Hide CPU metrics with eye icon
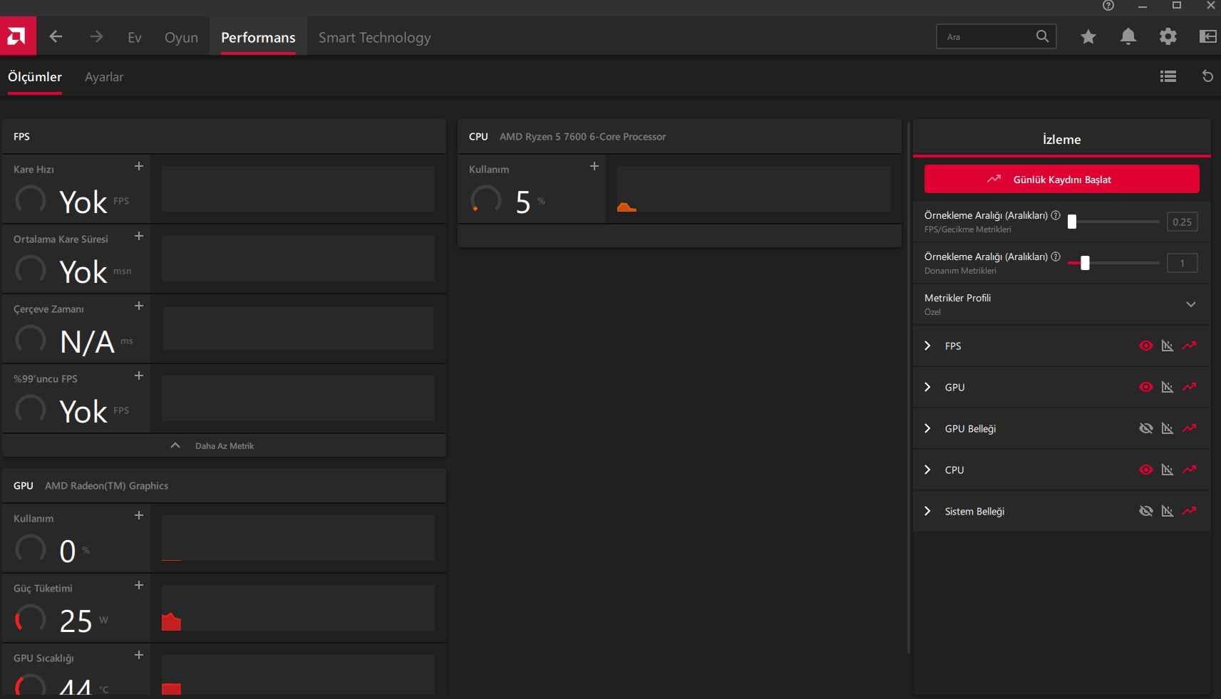Viewport: 1221px width, 699px height. (1145, 470)
